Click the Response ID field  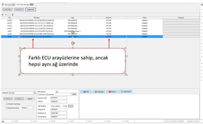coord(59,113)
